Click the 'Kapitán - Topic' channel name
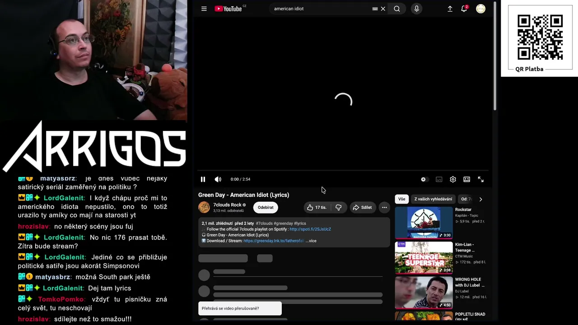This screenshot has width=578, height=325. tap(468, 216)
